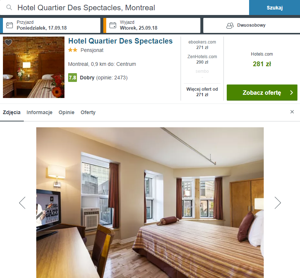The width and height of the screenshot is (300, 278).
Task: Click the two-star rating icons
Action: pos(73,50)
